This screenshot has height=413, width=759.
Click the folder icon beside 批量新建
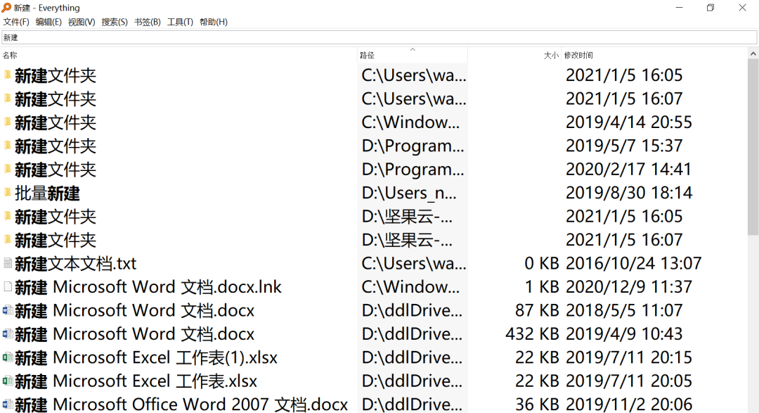coord(7,193)
